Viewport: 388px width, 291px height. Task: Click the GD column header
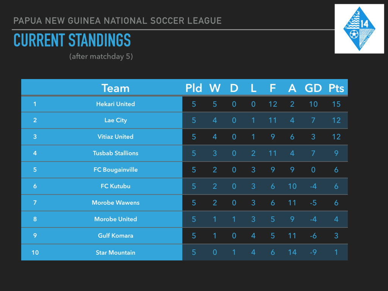click(x=313, y=88)
